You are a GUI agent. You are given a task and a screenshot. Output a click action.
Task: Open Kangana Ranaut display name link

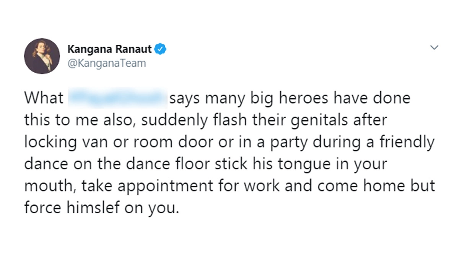pos(110,49)
